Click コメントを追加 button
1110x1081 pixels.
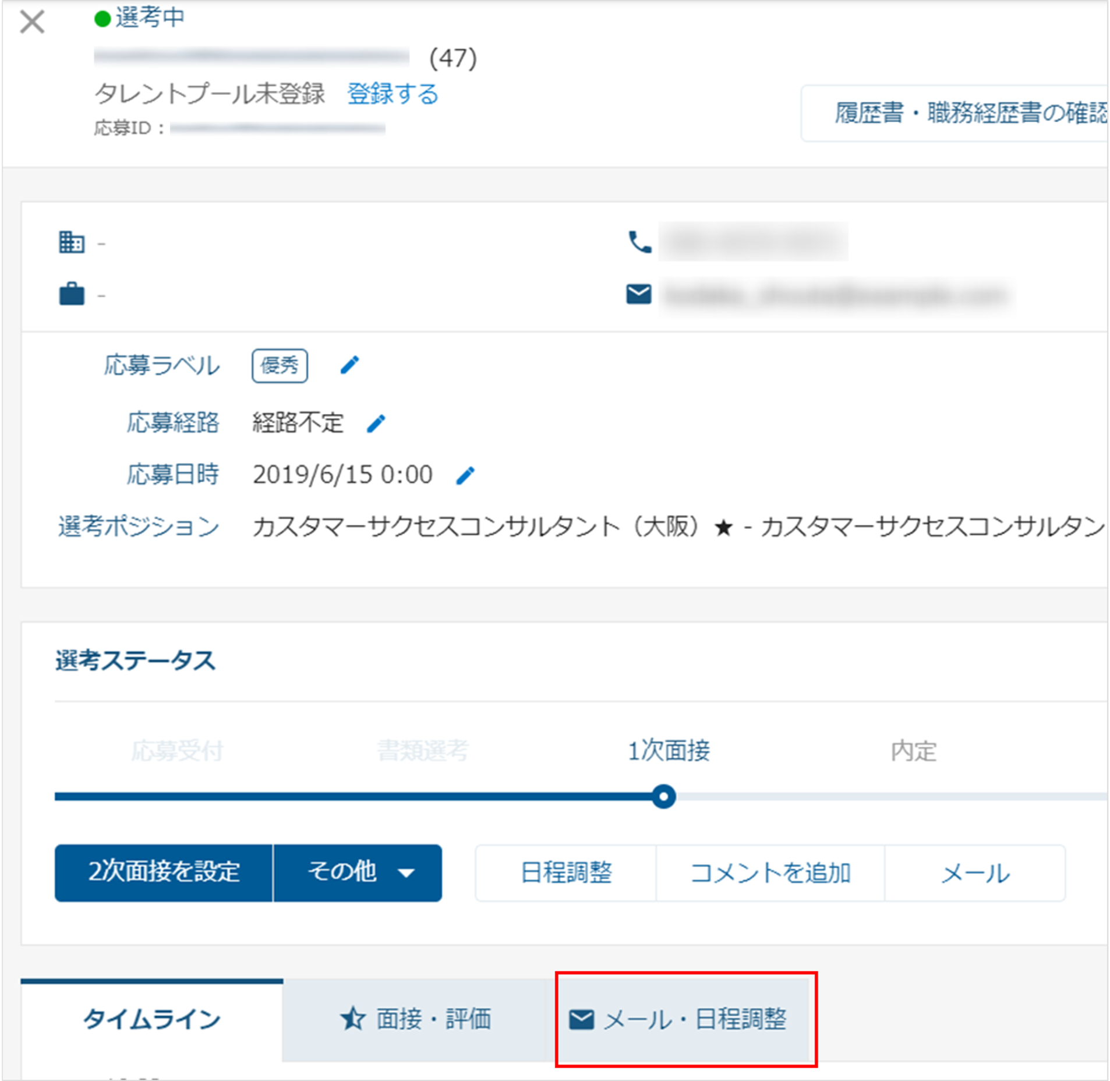coord(770,873)
